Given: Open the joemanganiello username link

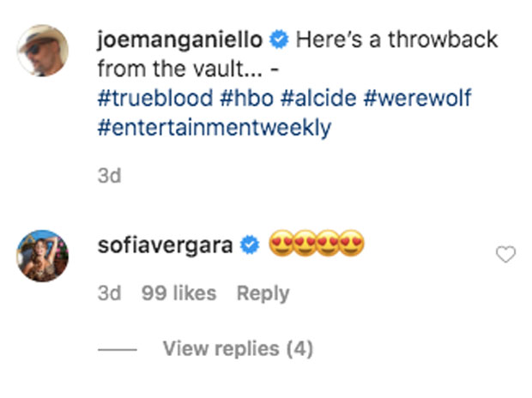Looking at the screenshot, I should 181,40.
